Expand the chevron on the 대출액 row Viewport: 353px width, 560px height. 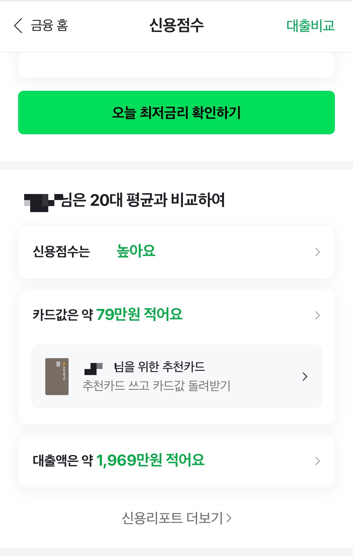(317, 461)
